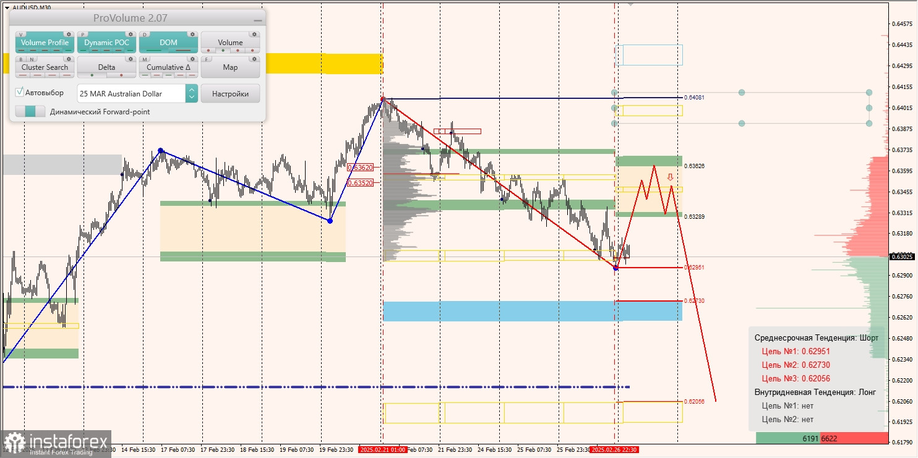Viewport: 918px width, 458px height.
Task: Click the light blue zone rectangle
Action: coord(532,311)
